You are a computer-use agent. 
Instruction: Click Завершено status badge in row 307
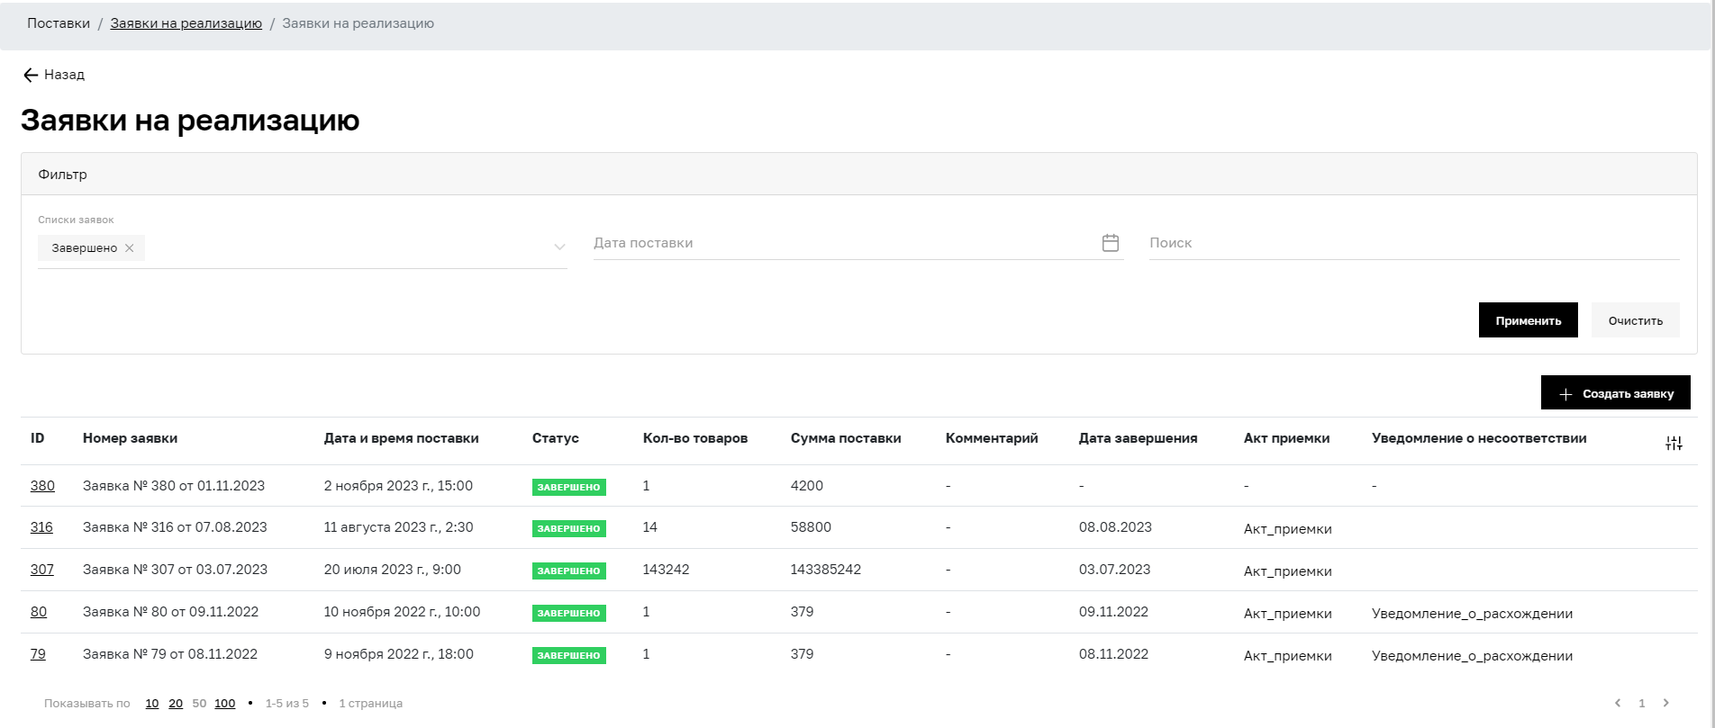[569, 571]
